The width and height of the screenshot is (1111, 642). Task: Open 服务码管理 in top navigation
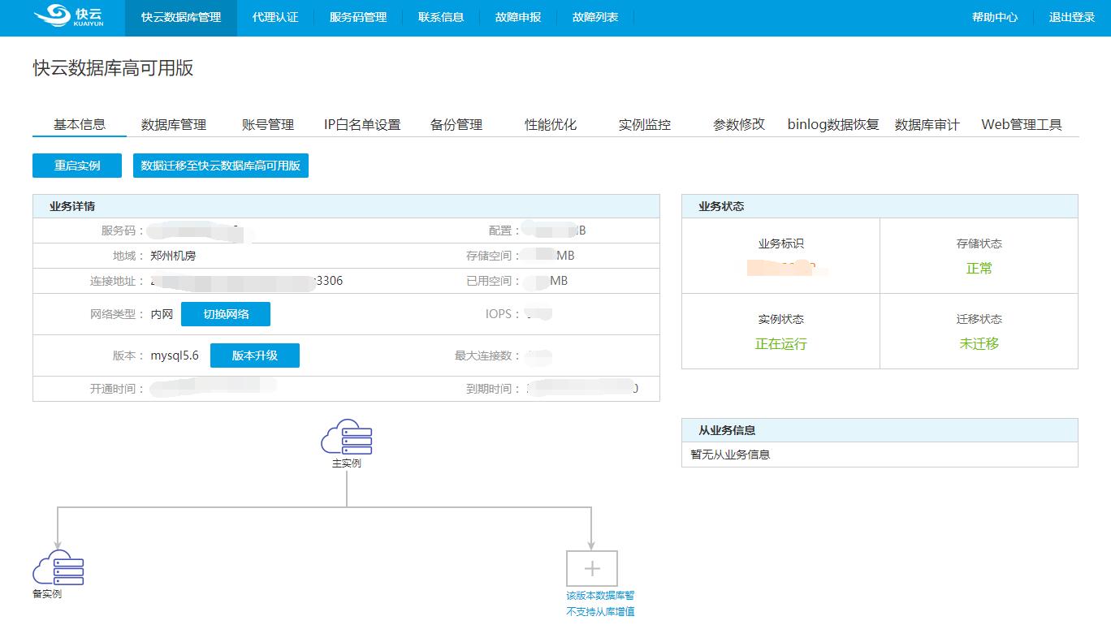358,17
